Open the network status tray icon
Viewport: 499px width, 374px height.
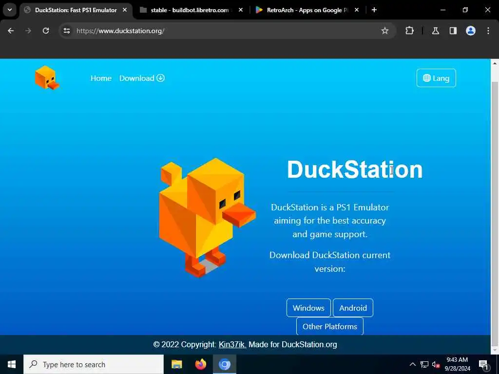coord(424,364)
